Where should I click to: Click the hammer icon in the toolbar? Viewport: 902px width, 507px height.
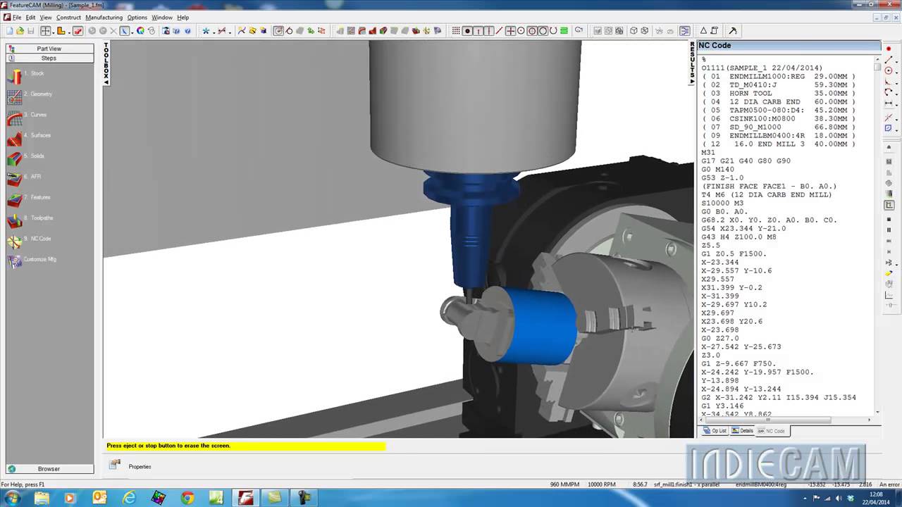733,31
